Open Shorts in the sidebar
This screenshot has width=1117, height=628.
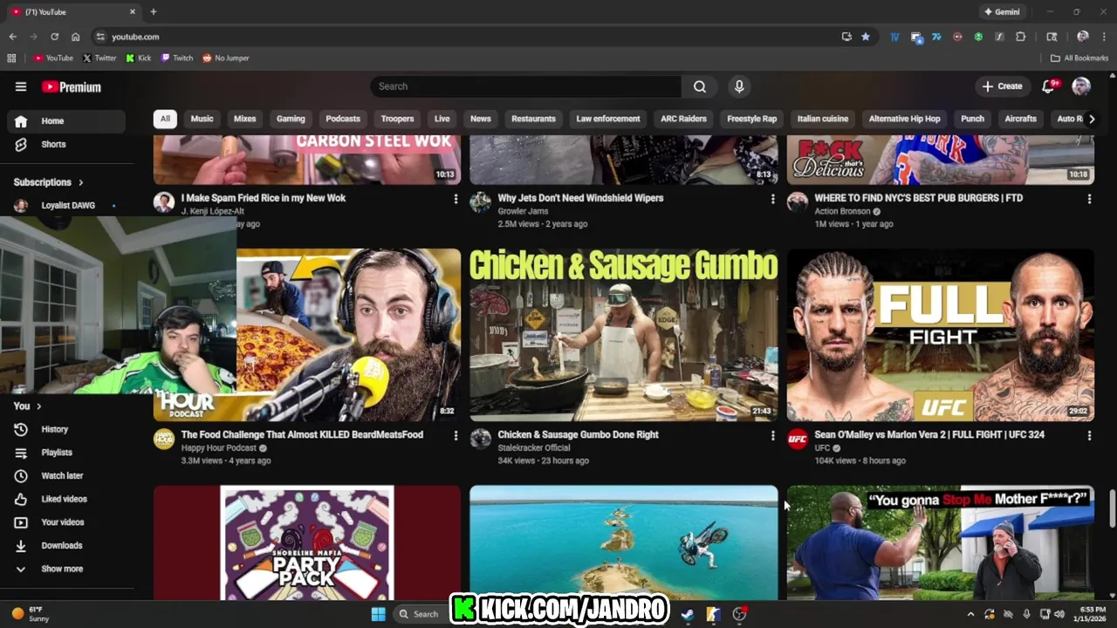[66, 145]
